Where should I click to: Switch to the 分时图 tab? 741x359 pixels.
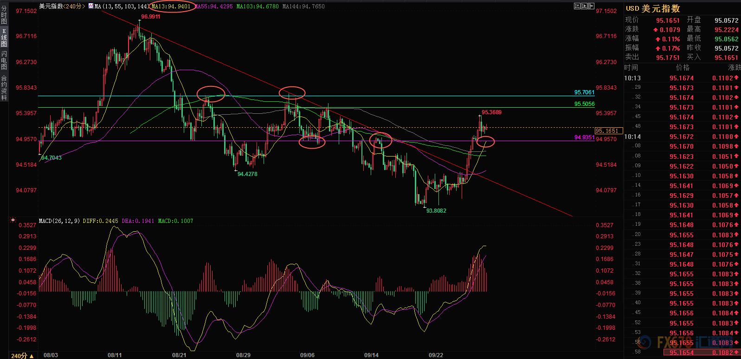[4, 15]
